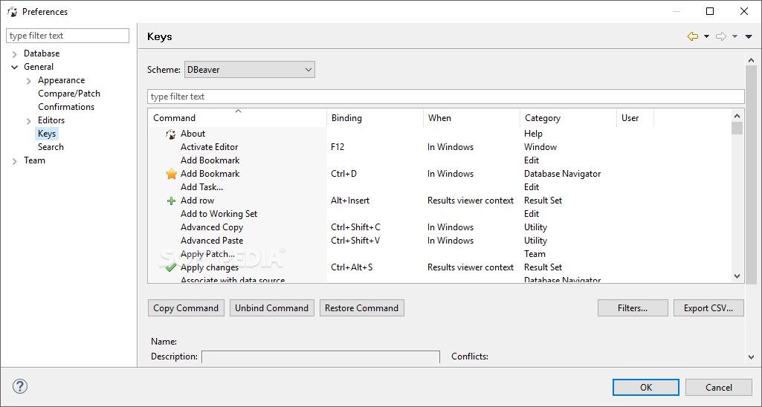
Task: Click the command table scroll up arrow
Action: [737, 116]
